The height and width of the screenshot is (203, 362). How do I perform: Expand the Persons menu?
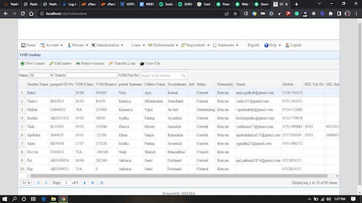point(77,45)
